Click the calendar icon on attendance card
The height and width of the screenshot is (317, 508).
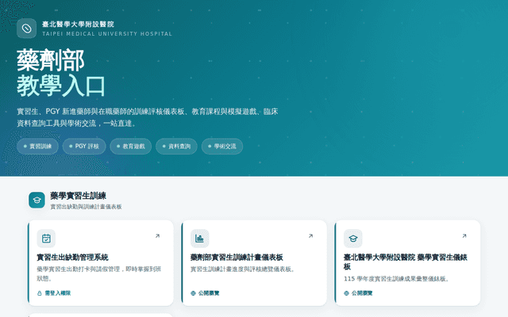click(x=46, y=239)
